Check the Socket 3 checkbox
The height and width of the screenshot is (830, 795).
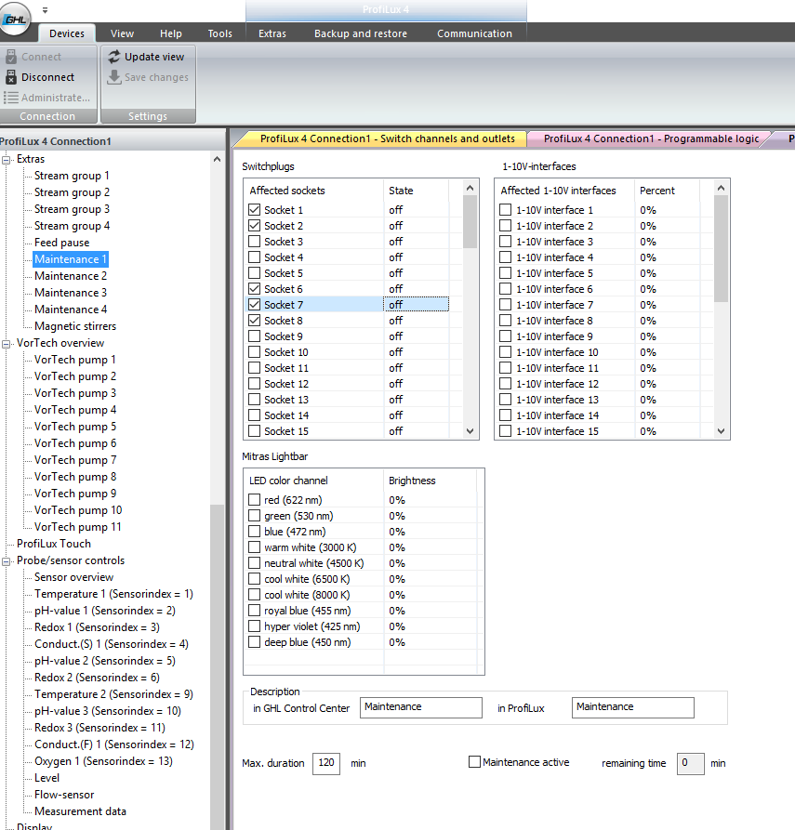pos(254,242)
